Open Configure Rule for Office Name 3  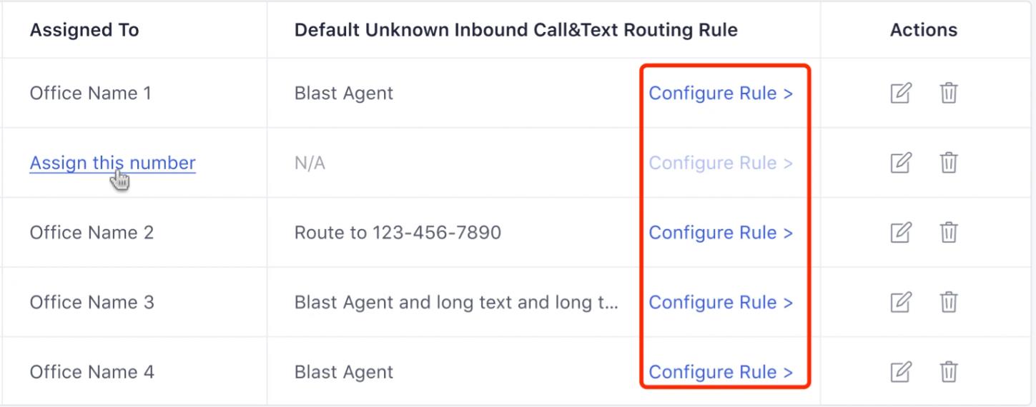coord(721,302)
